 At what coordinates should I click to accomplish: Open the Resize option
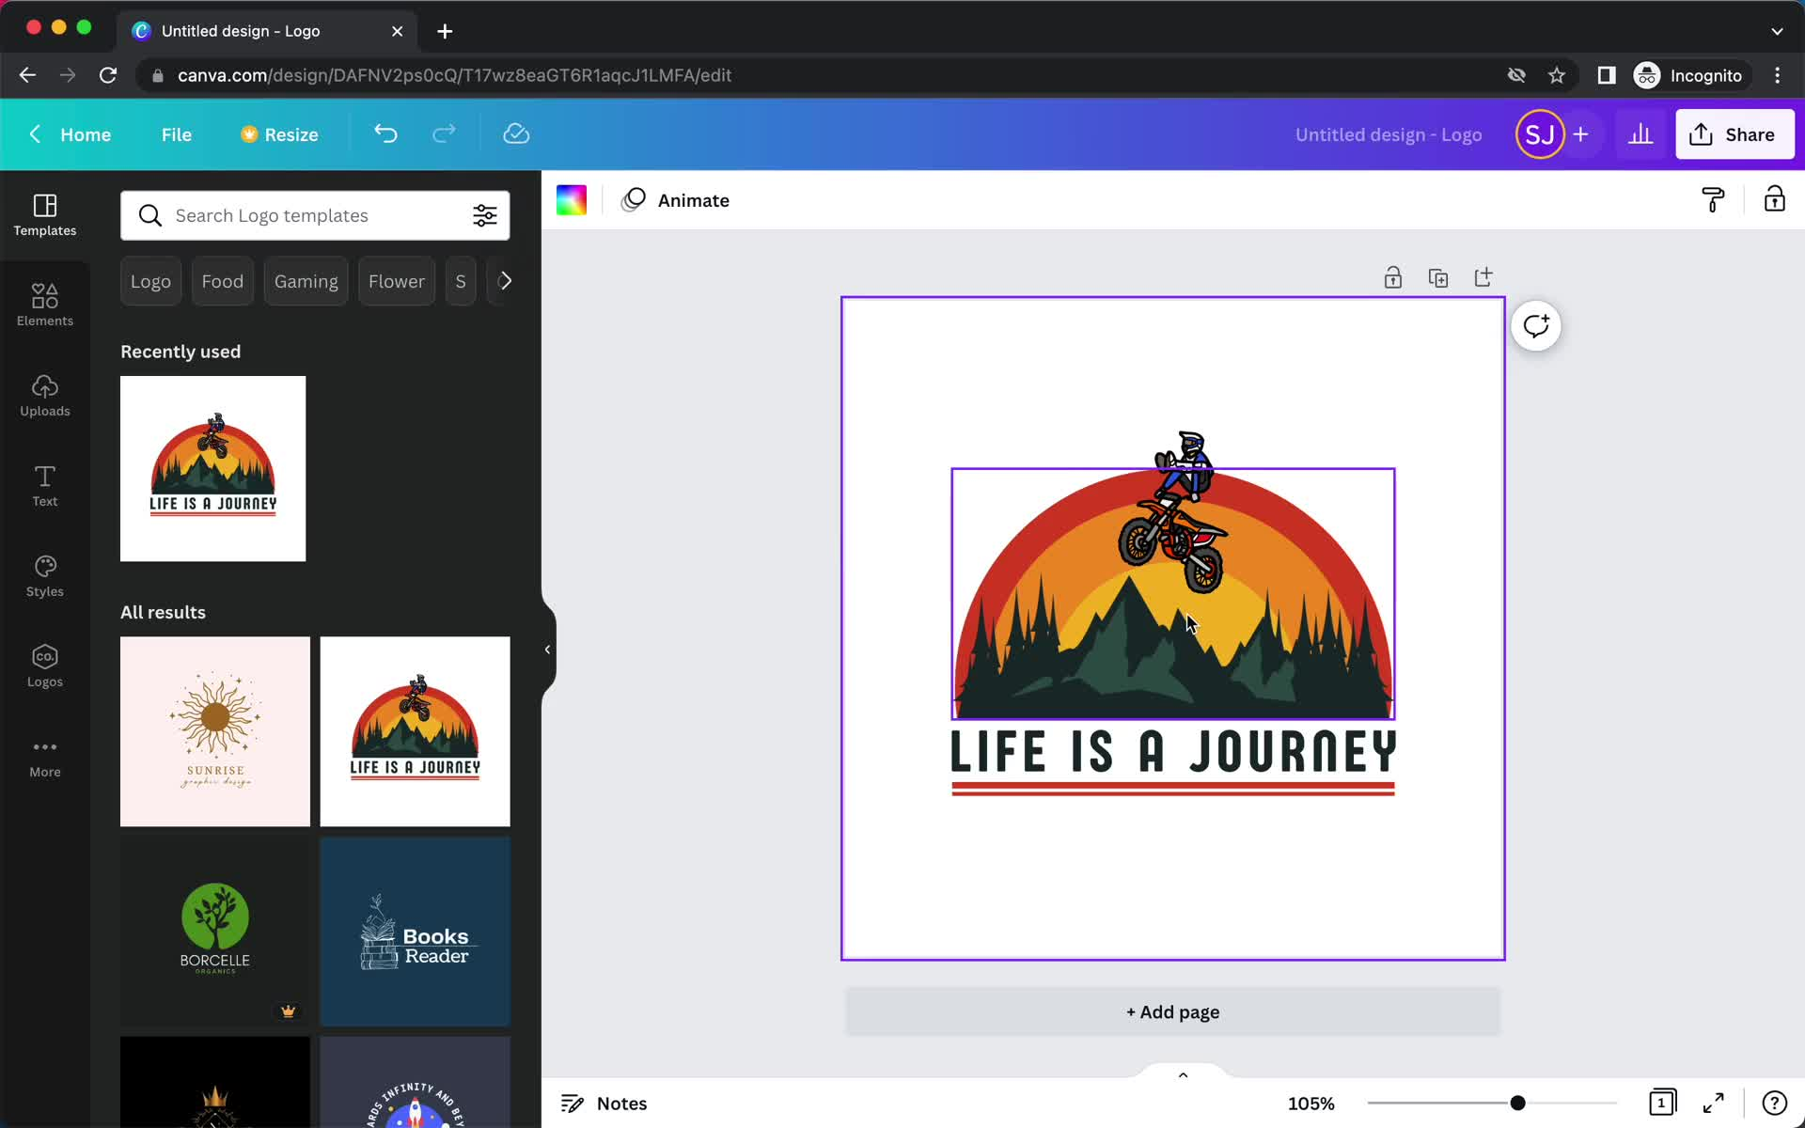(x=279, y=134)
